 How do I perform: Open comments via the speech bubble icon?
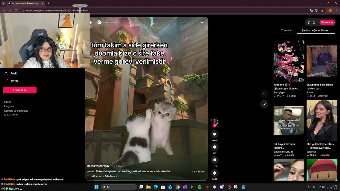(x=215, y=147)
